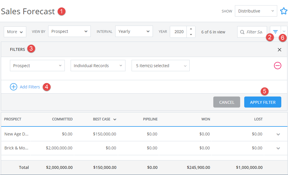Select the New Age D... prospect name
This screenshot has height=175, width=288.
point(16,134)
